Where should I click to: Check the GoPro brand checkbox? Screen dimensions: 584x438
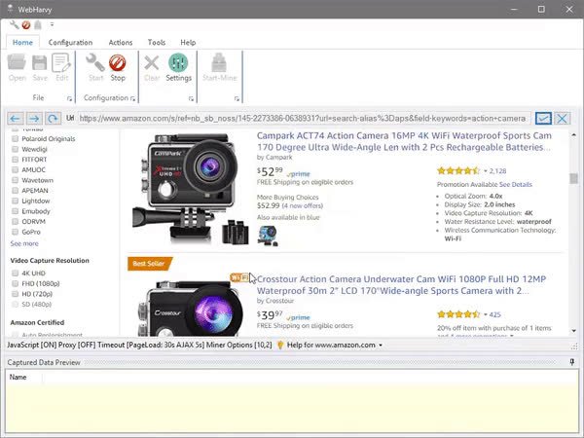pyautogui.click(x=15, y=232)
